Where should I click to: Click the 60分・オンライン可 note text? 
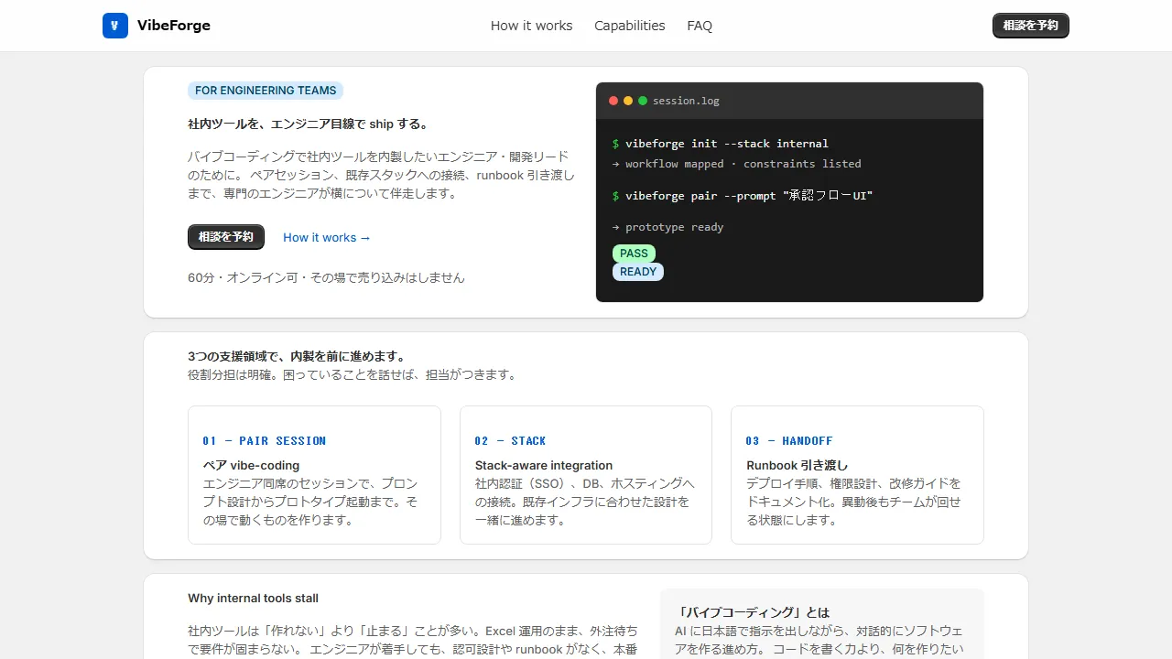pos(326,277)
